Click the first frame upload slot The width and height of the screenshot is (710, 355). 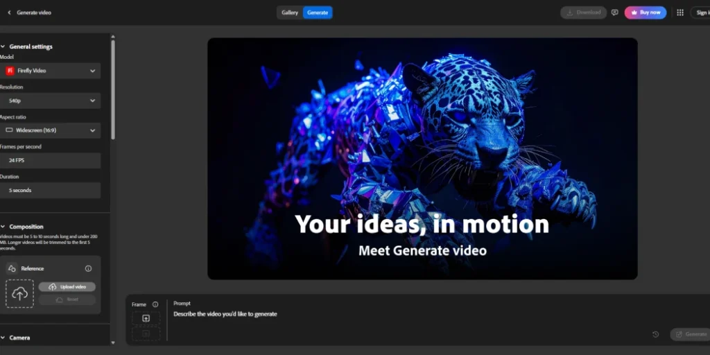pyautogui.click(x=146, y=318)
